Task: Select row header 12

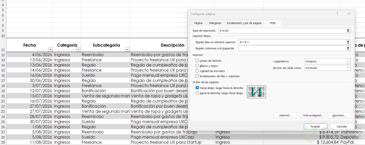Action: point(3,55)
